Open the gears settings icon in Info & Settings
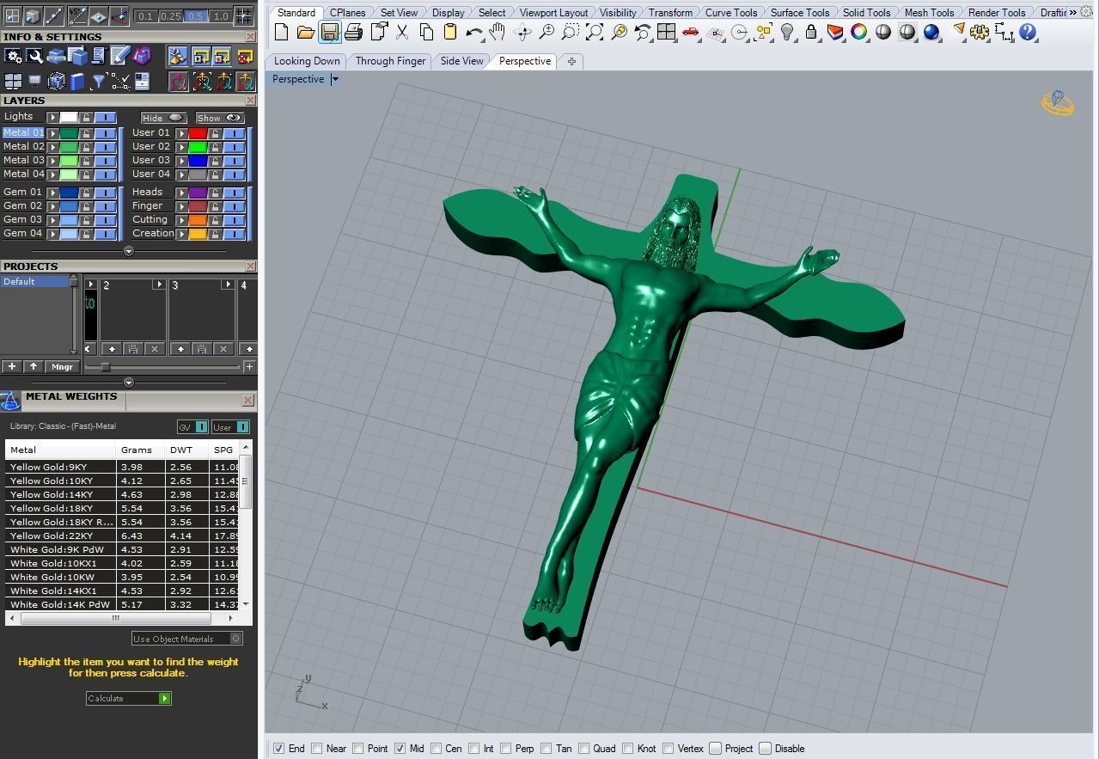This screenshot has width=1099, height=759. click(x=13, y=57)
